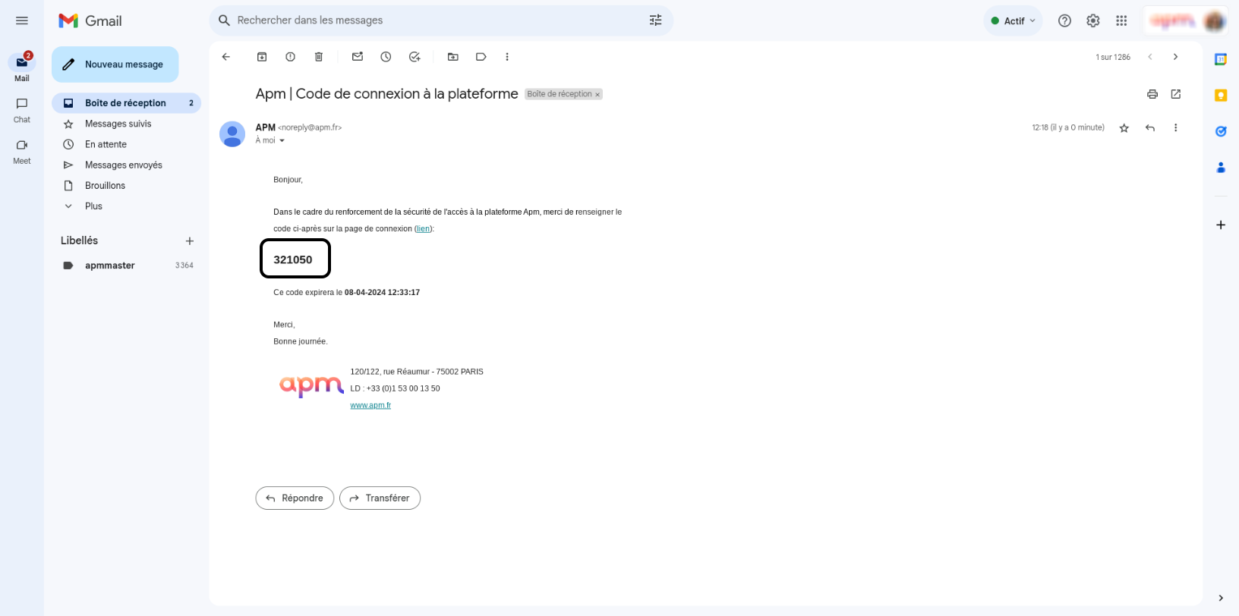Open Google Keep side panel
Image resolution: width=1239 pixels, height=616 pixels.
tap(1221, 95)
